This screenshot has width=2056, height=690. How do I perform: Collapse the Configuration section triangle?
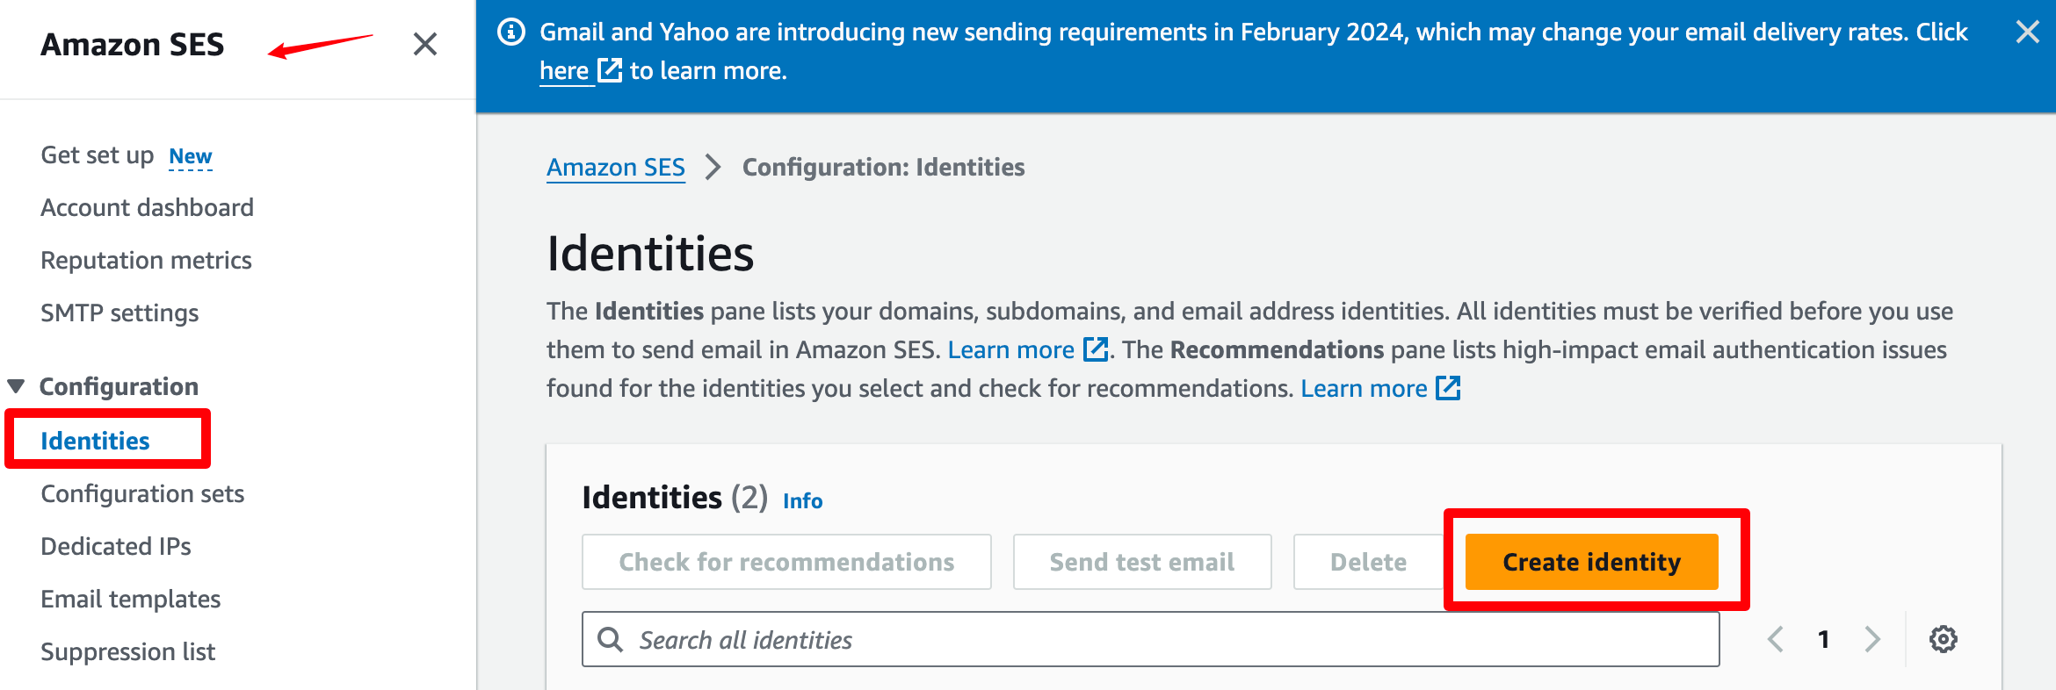coord(16,386)
